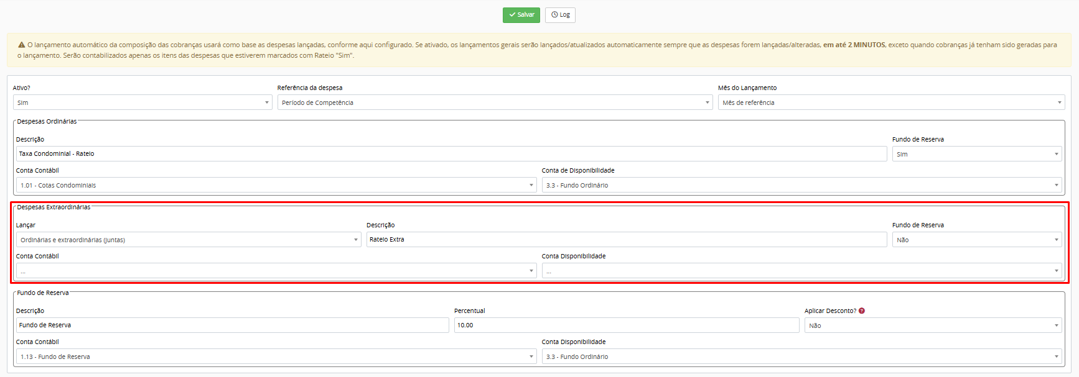The image size is (1079, 377).
Task: Open the Mês do Lançamento dropdown
Action: coord(891,102)
